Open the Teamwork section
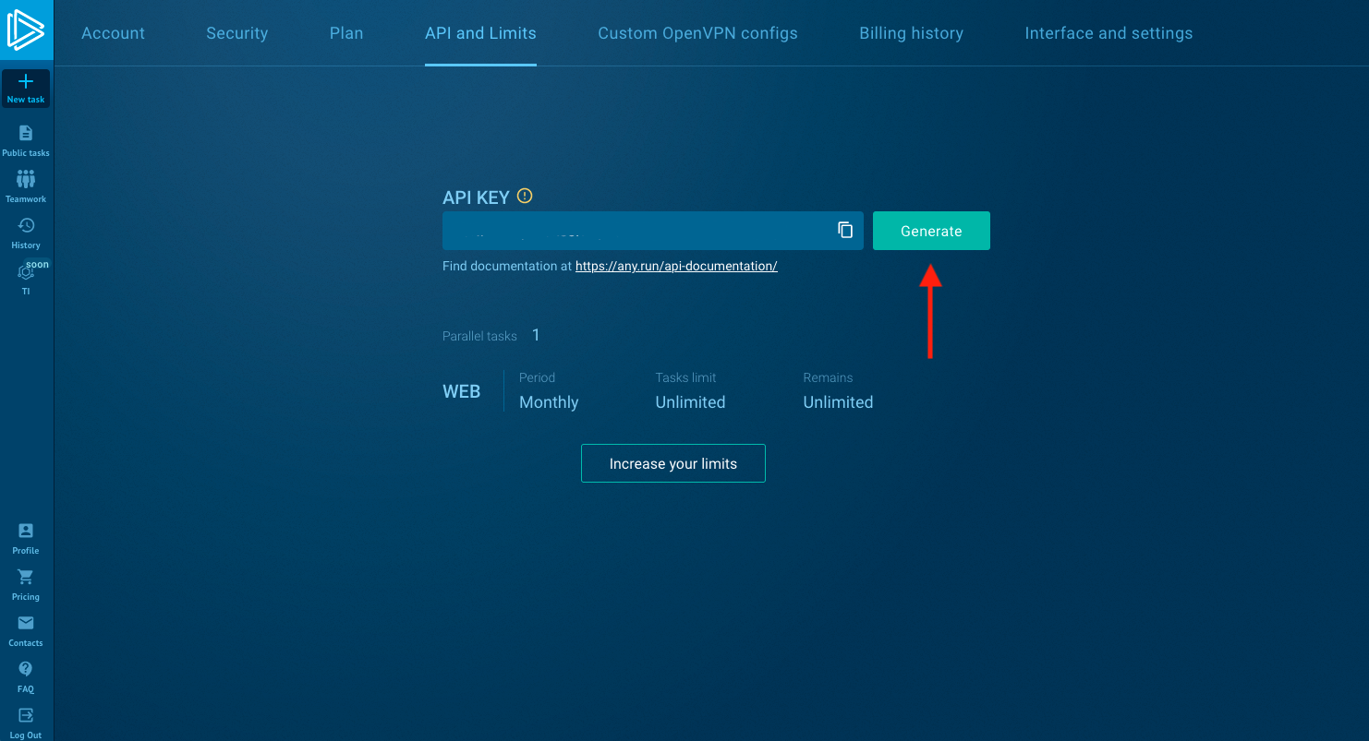Image resolution: width=1369 pixels, height=741 pixels. 26,186
